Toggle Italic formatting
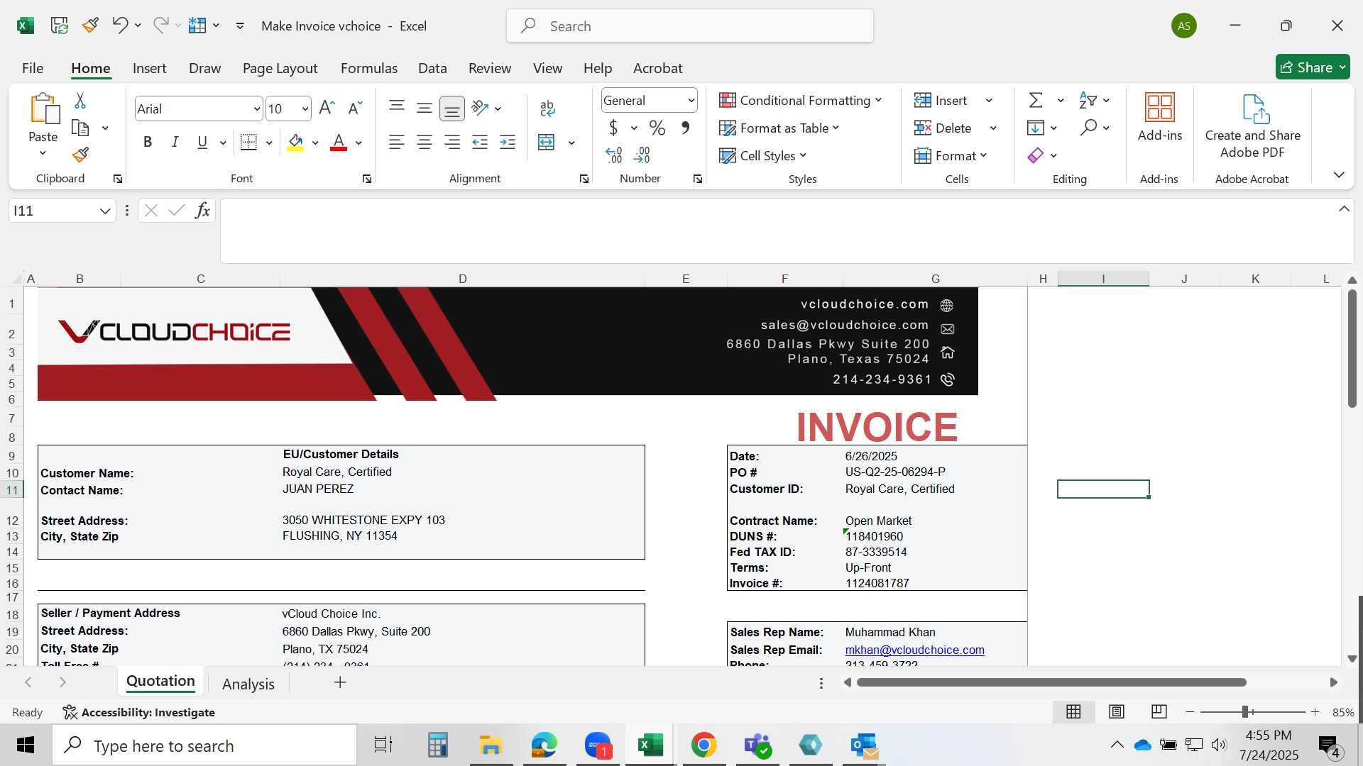This screenshot has width=1363, height=766. point(175,143)
